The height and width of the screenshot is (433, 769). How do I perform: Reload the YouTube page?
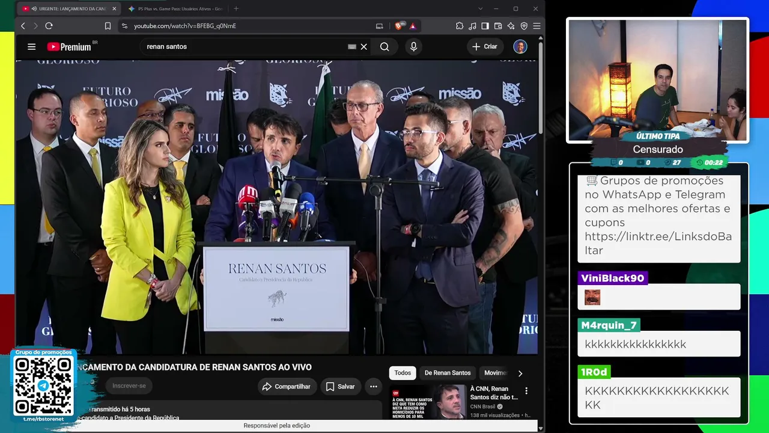coord(49,26)
